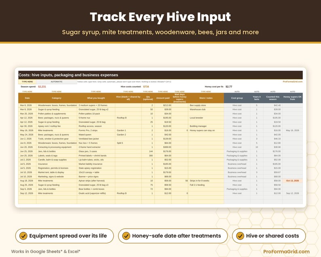Select the 'Honey-safe date after treatments' badge
321x257 pixels.
[173, 236]
